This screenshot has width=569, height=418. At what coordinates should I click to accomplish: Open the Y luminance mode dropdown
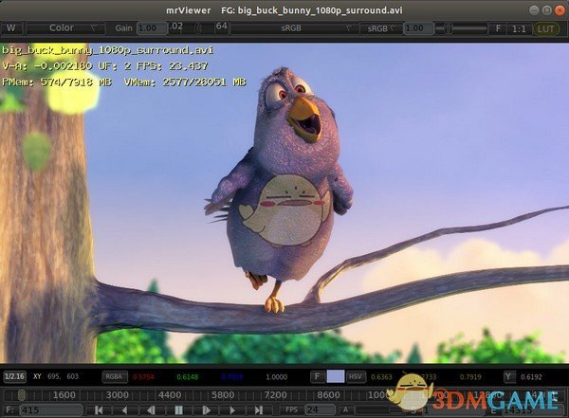pyautogui.click(x=508, y=376)
